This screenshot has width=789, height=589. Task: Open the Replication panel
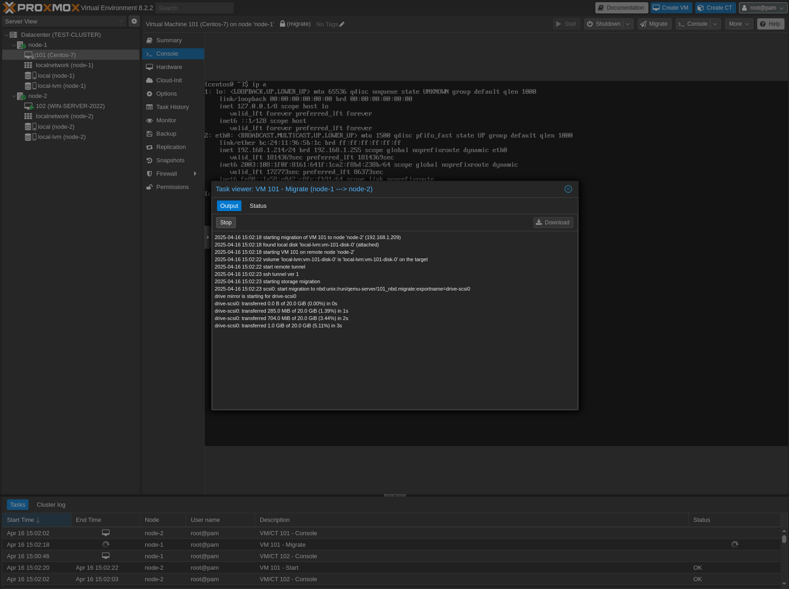pos(171,147)
